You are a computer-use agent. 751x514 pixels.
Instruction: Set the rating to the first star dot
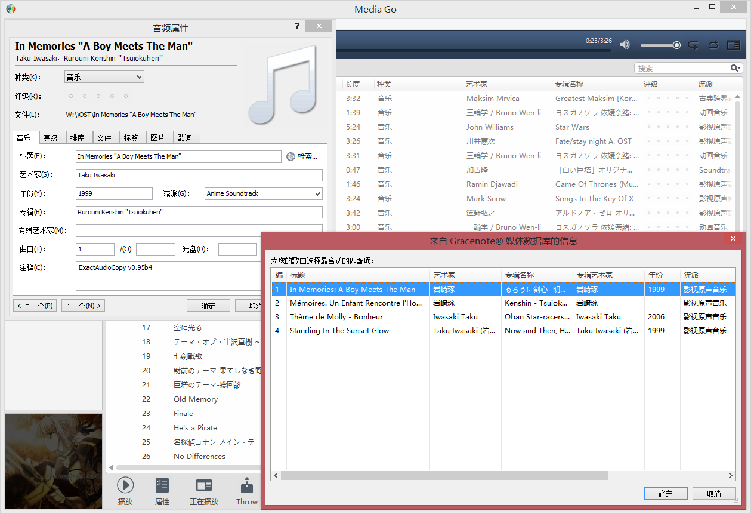coord(71,96)
